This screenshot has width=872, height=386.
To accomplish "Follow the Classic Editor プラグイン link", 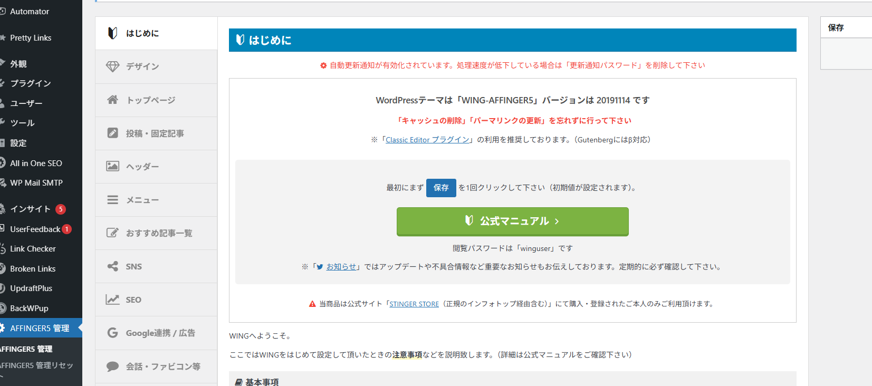I will (427, 140).
